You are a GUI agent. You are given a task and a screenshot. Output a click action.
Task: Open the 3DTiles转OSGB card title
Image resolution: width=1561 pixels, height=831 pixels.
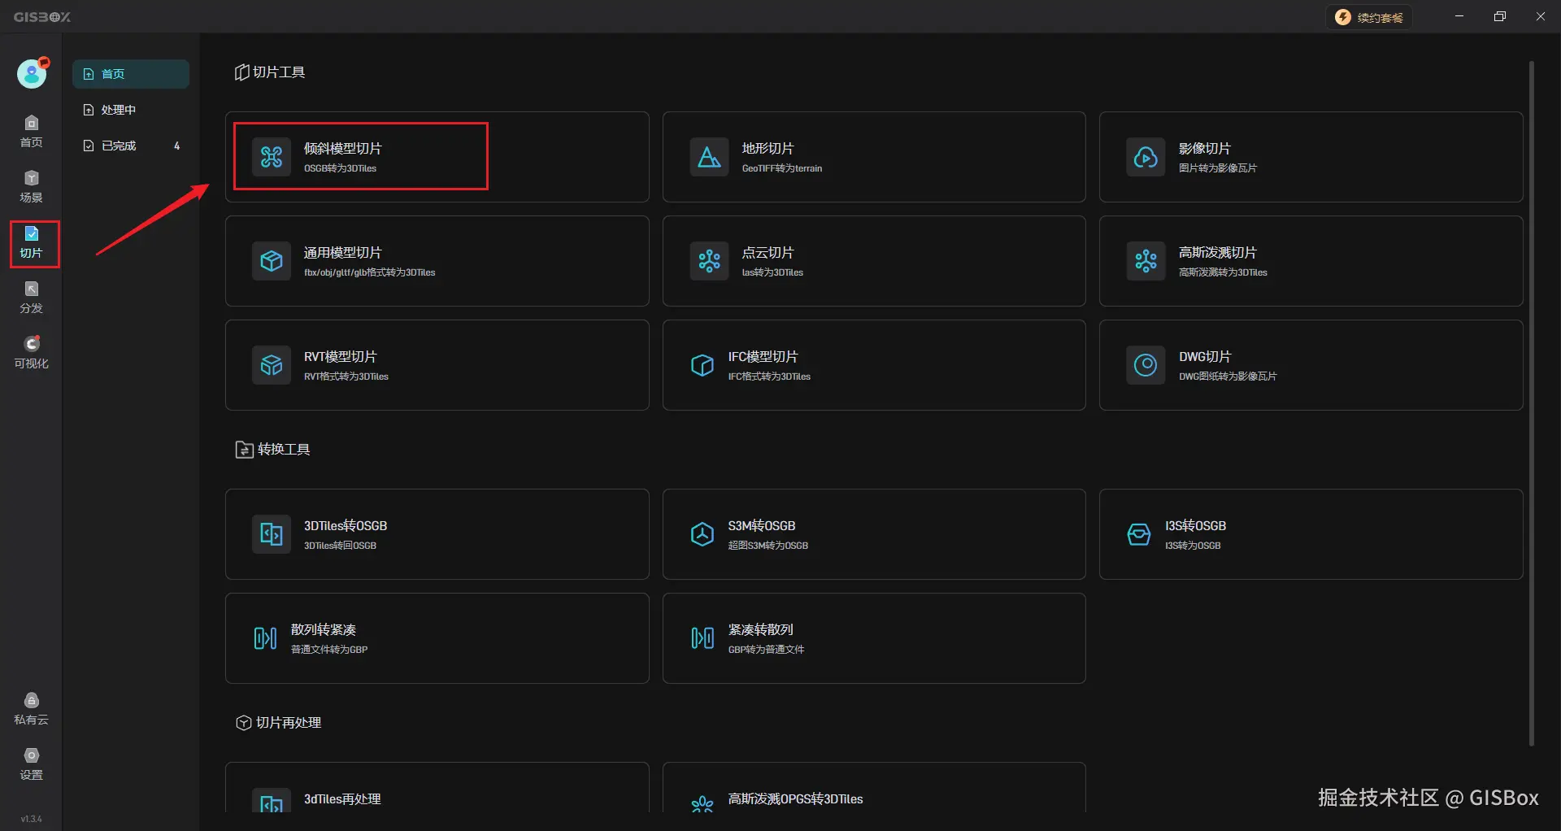(x=346, y=525)
